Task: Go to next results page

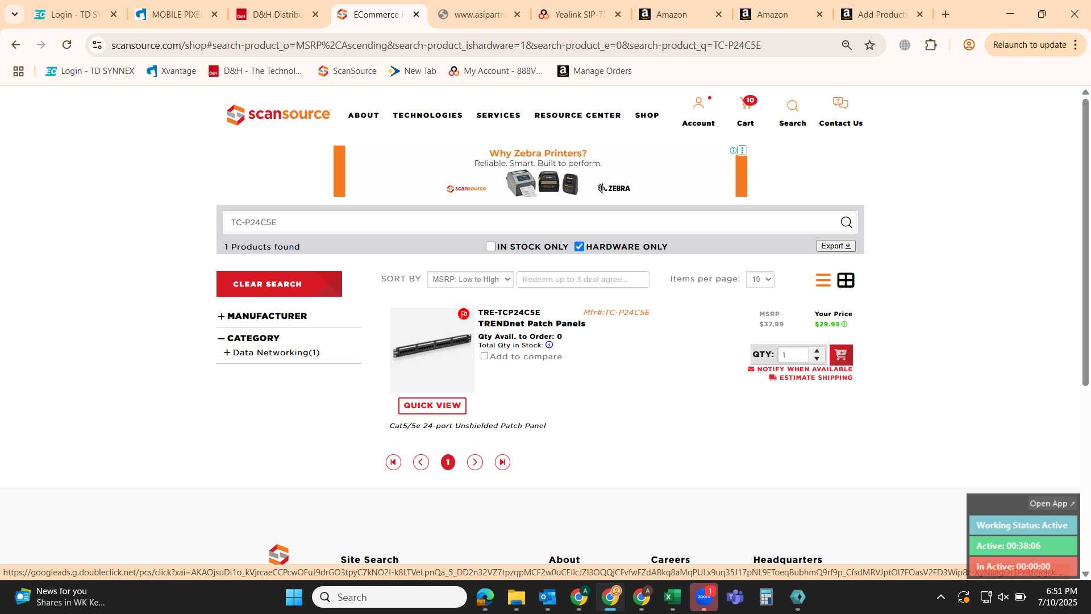Action: point(475,462)
